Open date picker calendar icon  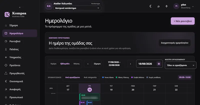tap(159, 64)
